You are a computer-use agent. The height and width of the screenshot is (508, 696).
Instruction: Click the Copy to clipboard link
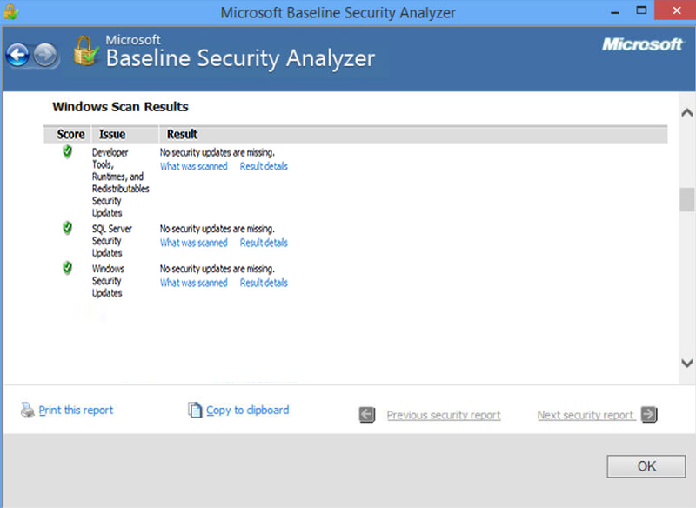pyautogui.click(x=248, y=410)
